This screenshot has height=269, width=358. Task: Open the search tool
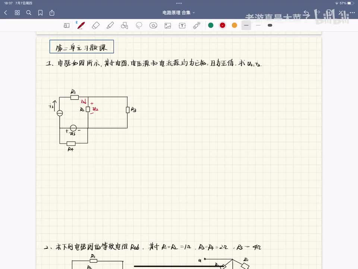pos(29,13)
